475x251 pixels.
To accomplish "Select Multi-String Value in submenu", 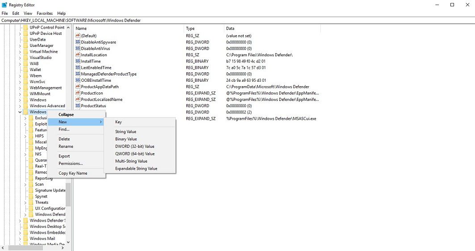I will (140, 161).
